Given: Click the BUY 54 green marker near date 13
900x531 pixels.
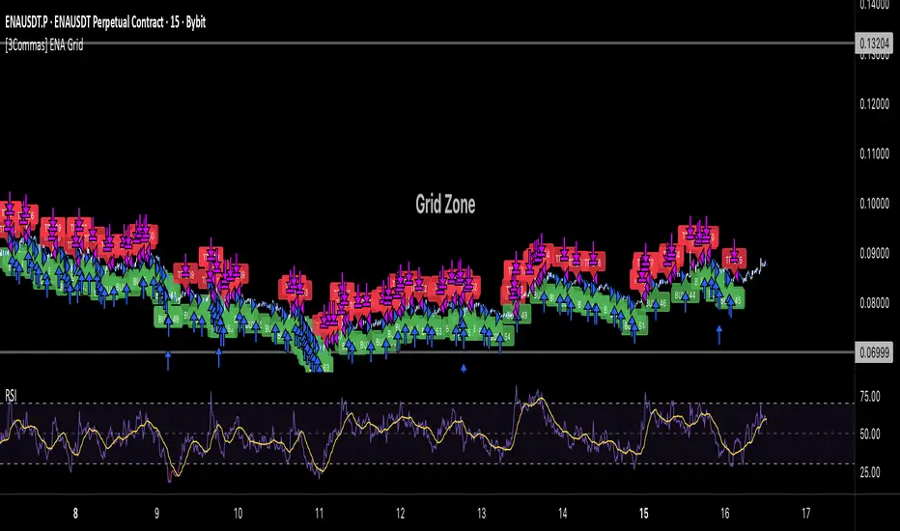Looking at the screenshot, I should [501, 336].
